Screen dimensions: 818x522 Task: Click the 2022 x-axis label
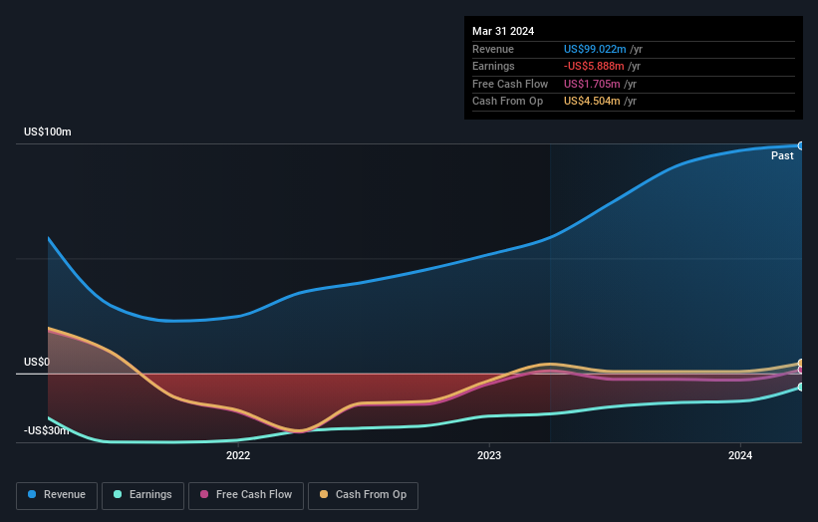click(238, 455)
